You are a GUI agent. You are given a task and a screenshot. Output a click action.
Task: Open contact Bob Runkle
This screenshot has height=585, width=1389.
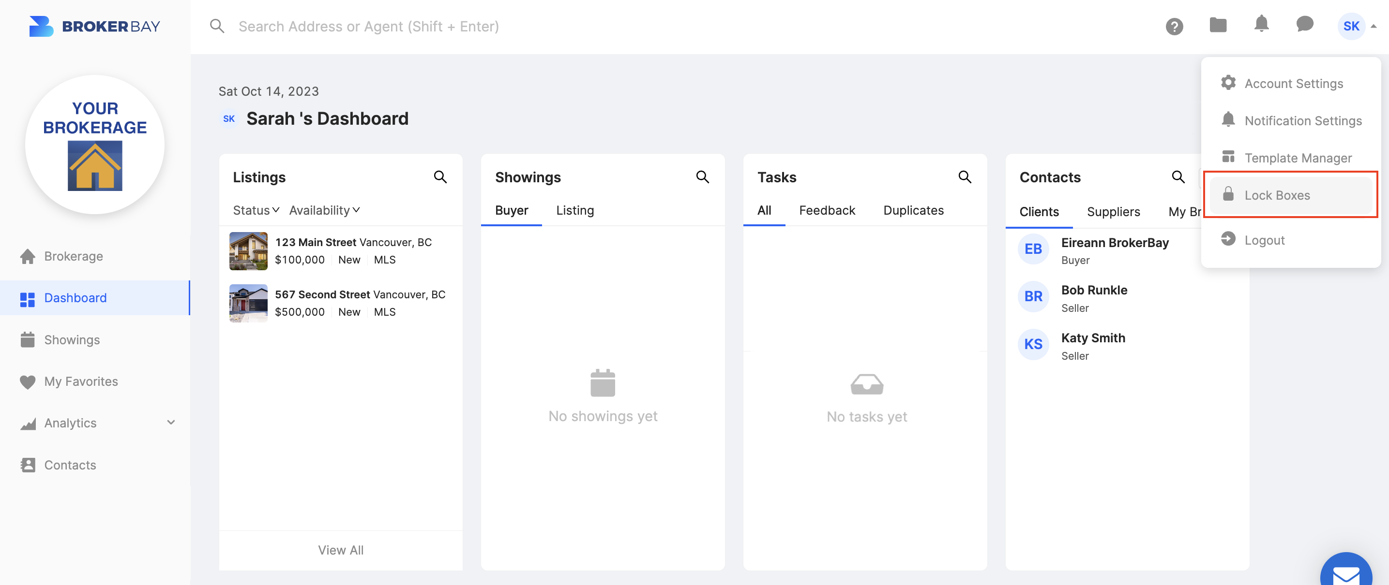click(x=1094, y=290)
